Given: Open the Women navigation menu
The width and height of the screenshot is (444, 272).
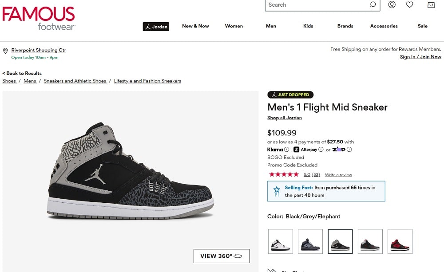Looking at the screenshot, I should pos(234,26).
